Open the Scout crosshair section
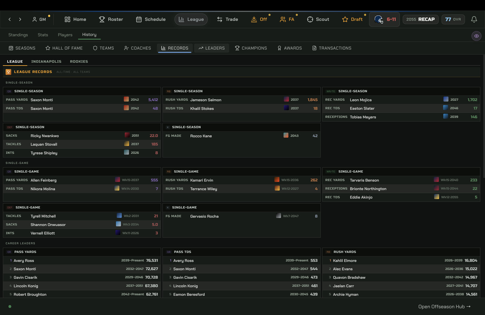This screenshot has width=485, height=315. point(318,19)
